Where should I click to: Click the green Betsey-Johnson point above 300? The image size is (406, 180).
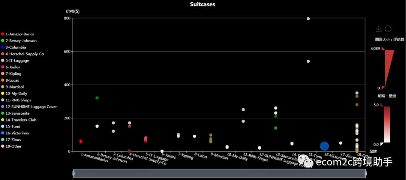click(x=97, y=98)
